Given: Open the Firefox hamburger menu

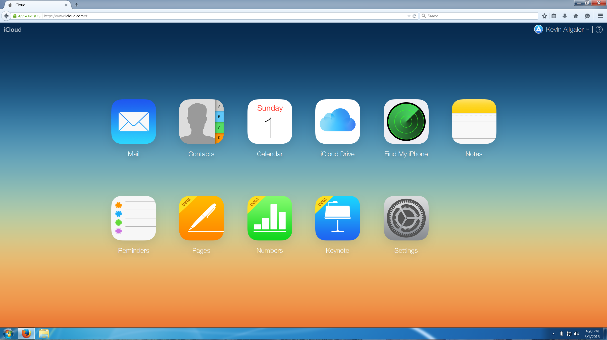Looking at the screenshot, I should tap(600, 16).
